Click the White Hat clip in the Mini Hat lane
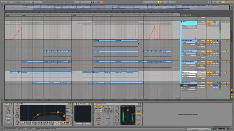Image resolution: width=234 pixels, height=131 pixels. [46, 72]
